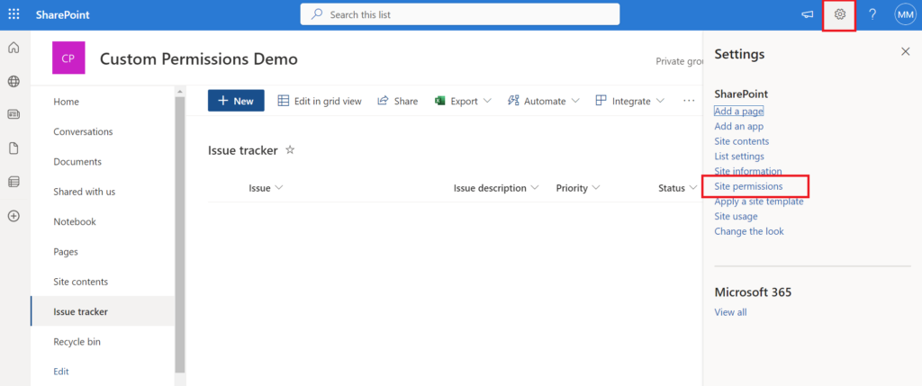The width and height of the screenshot is (922, 386).
Task: Click the New button
Action: [236, 101]
